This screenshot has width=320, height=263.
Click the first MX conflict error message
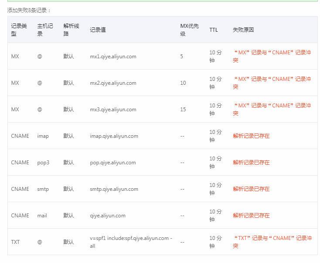pos(272,57)
